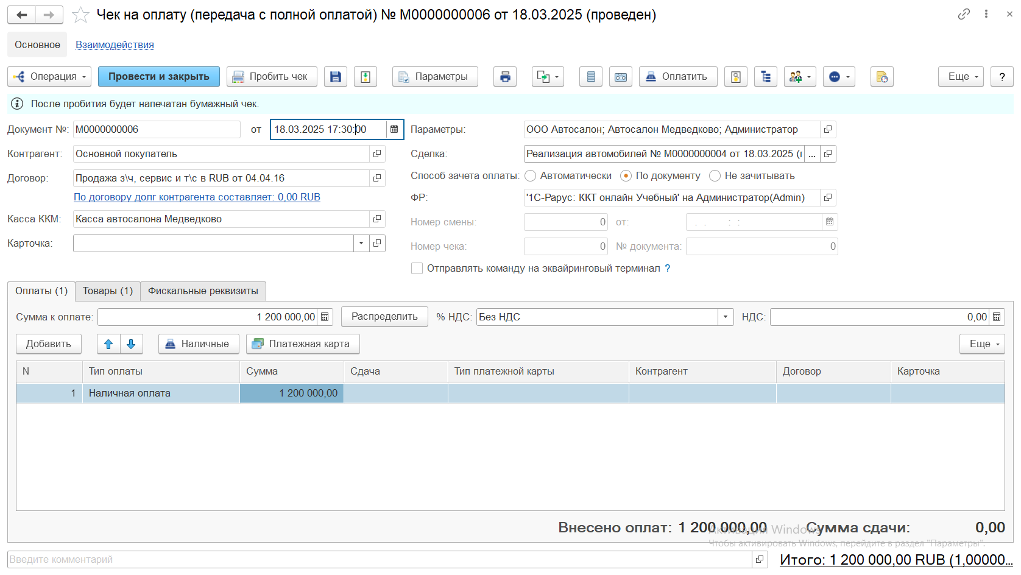Click the document report icon after Оплатить

736,77
